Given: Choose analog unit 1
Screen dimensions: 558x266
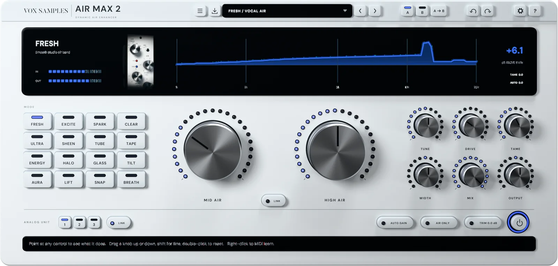Looking at the screenshot, I should coord(65,222).
